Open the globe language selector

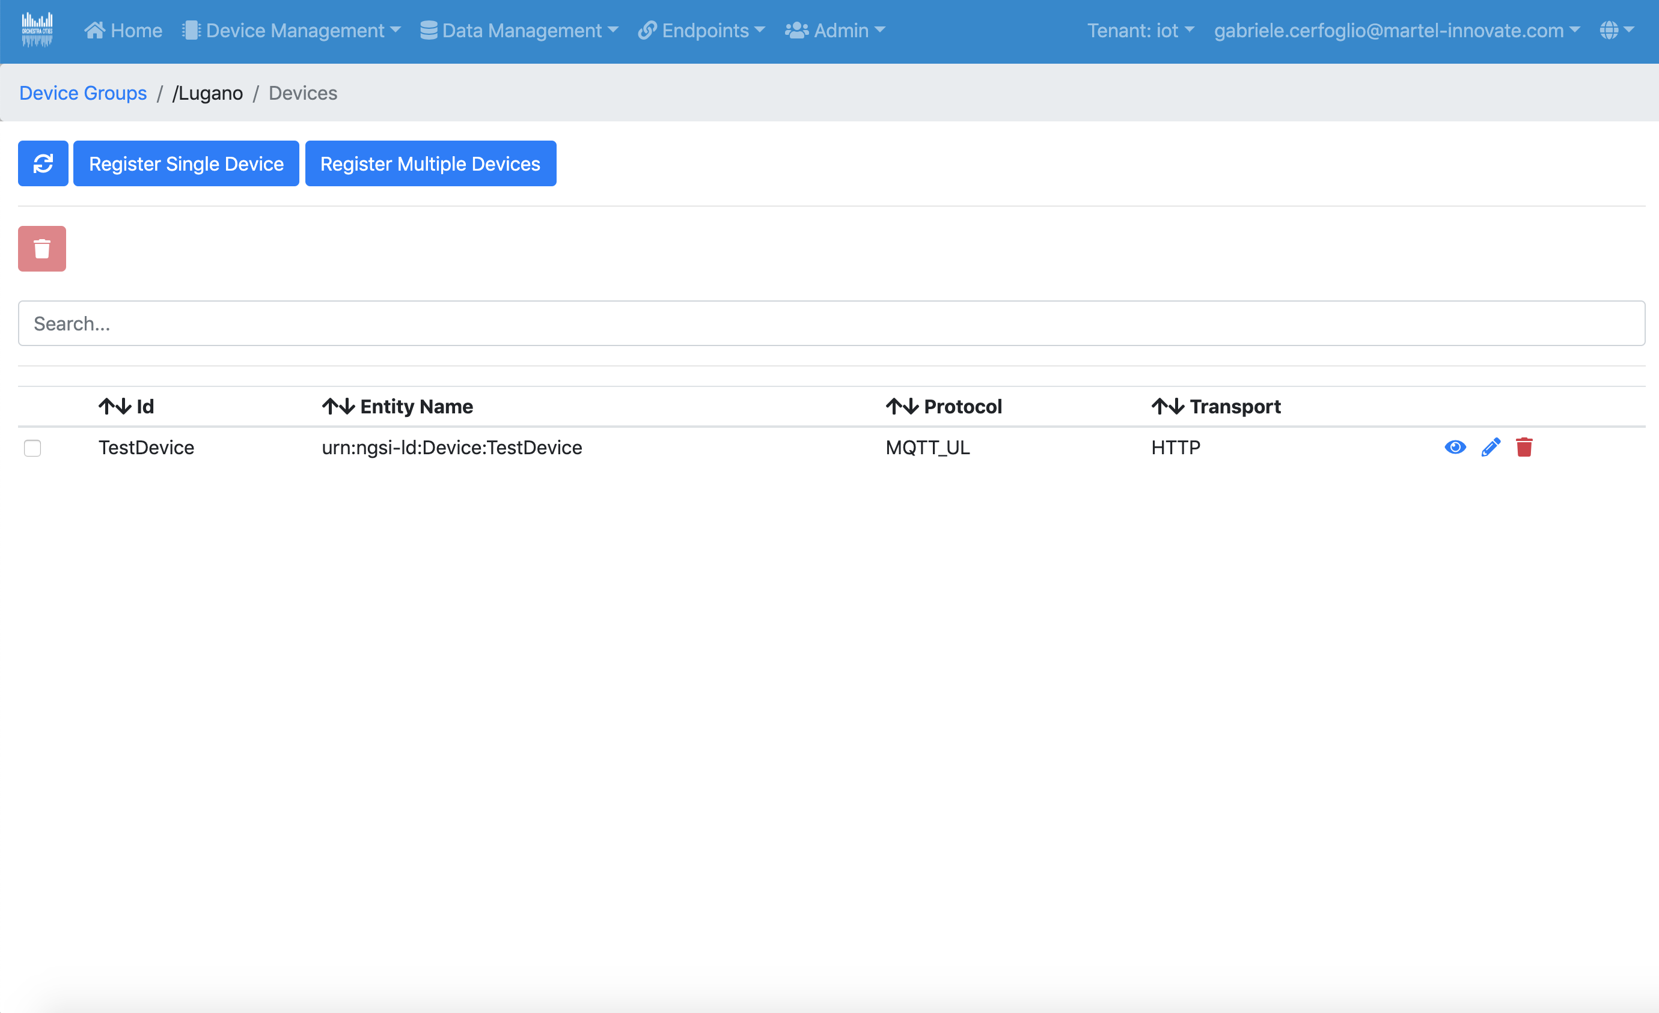coord(1616,30)
